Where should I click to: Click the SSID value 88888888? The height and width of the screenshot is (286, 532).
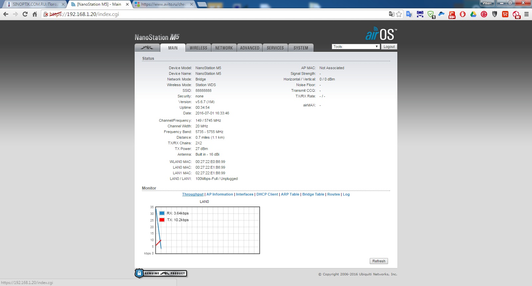203,90
